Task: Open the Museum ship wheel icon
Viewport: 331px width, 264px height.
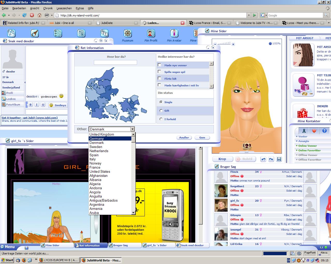Action: pos(127,34)
